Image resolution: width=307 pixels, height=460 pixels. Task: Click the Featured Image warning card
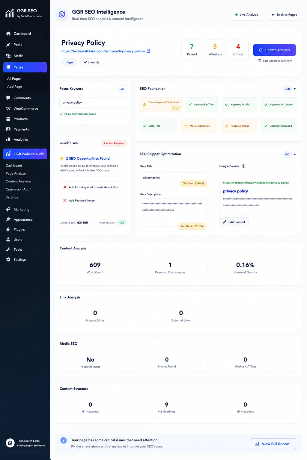point(239,126)
